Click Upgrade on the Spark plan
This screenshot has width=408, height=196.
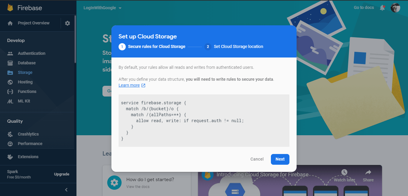pyautogui.click(x=62, y=174)
